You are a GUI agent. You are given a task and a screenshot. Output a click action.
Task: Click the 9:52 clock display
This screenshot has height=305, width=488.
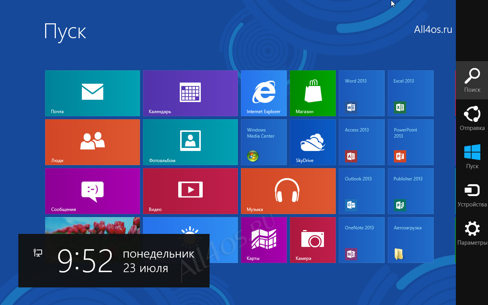(85, 261)
